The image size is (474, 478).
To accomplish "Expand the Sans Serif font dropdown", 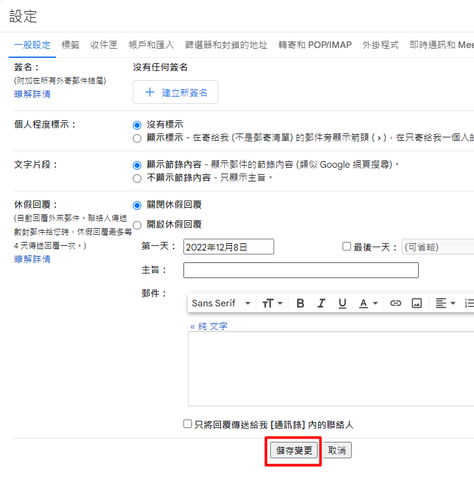I will click(x=221, y=303).
